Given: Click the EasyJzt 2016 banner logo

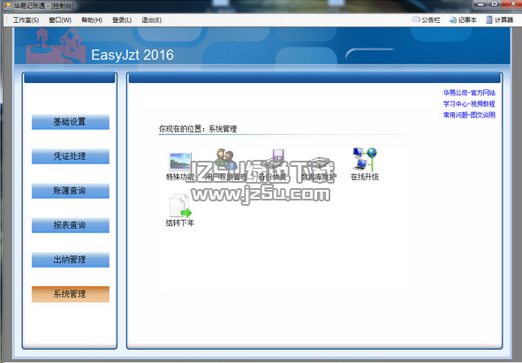Looking at the screenshot, I should point(132,55).
